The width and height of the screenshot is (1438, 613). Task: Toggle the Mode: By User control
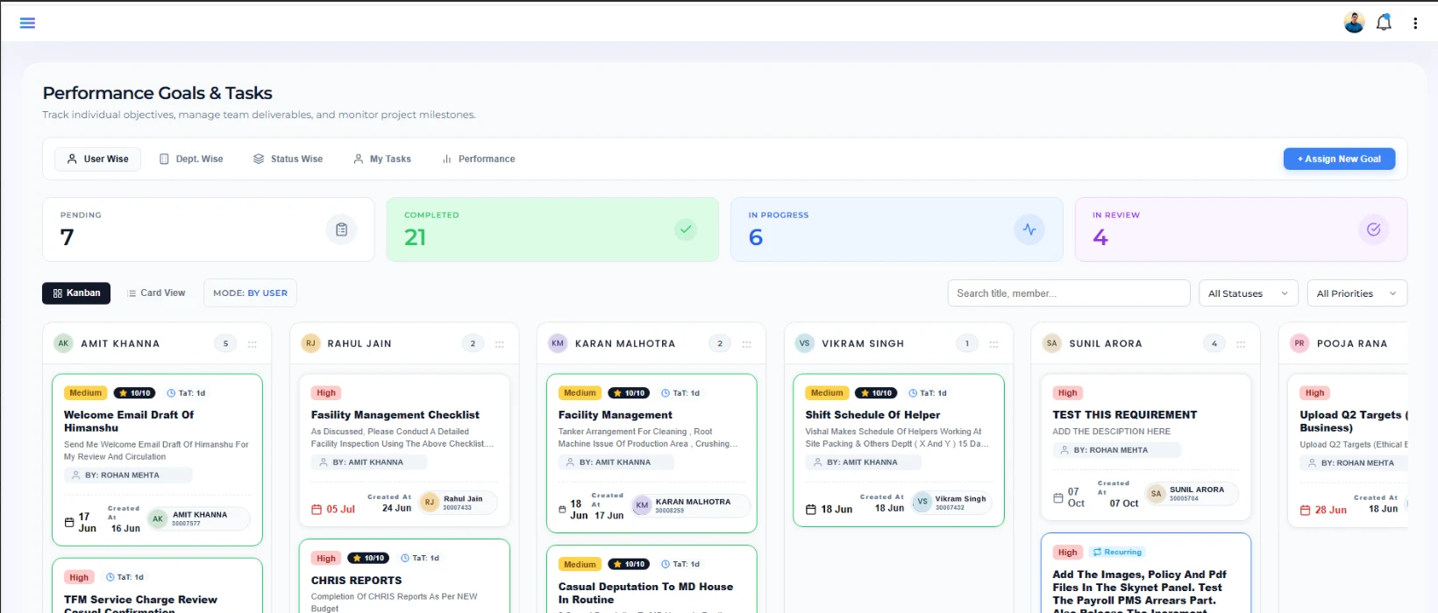(x=250, y=293)
